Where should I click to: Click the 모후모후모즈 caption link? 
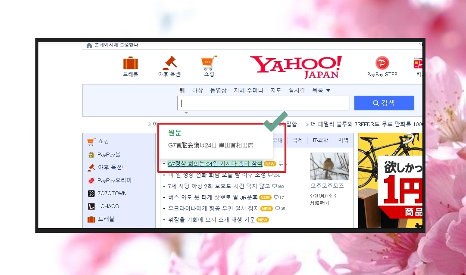[x=327, y=185]
